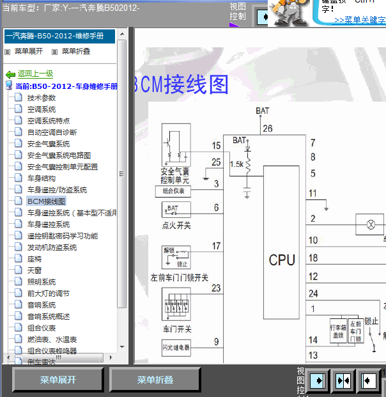Open 燃油表、水温表 entry
Viewport: 386px width, 397px height.
coord(52,339)
